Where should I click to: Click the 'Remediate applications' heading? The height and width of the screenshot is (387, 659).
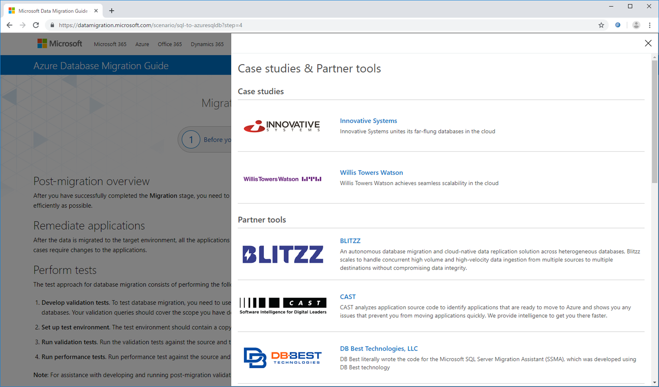[x=89, y=226]
